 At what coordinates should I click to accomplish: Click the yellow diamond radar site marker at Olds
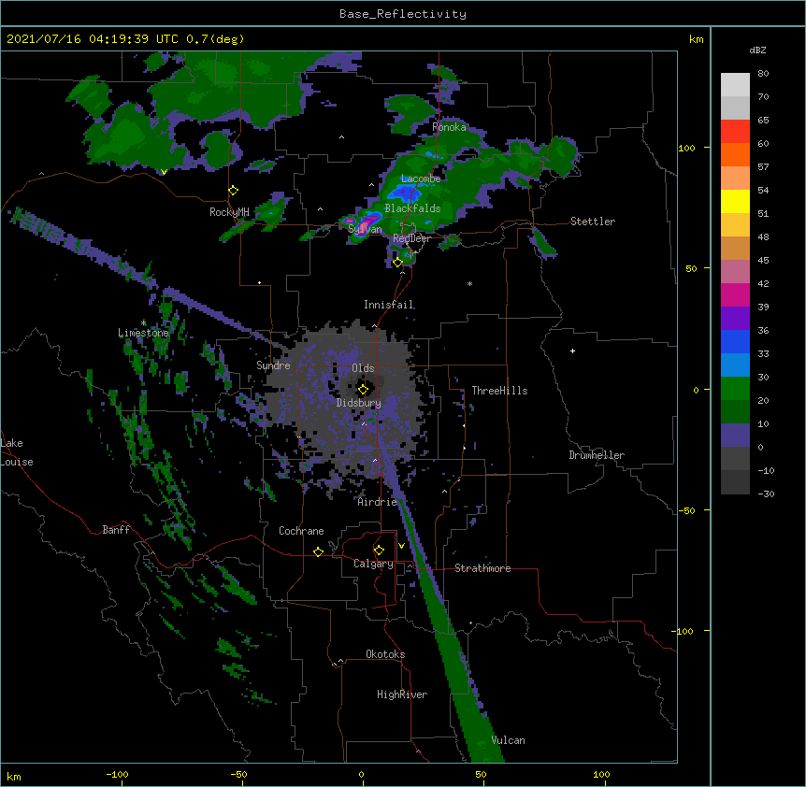(363, 390)
